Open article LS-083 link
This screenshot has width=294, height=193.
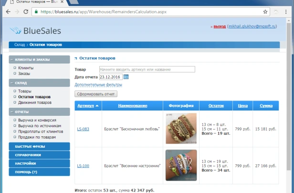[x=83, y=129]
